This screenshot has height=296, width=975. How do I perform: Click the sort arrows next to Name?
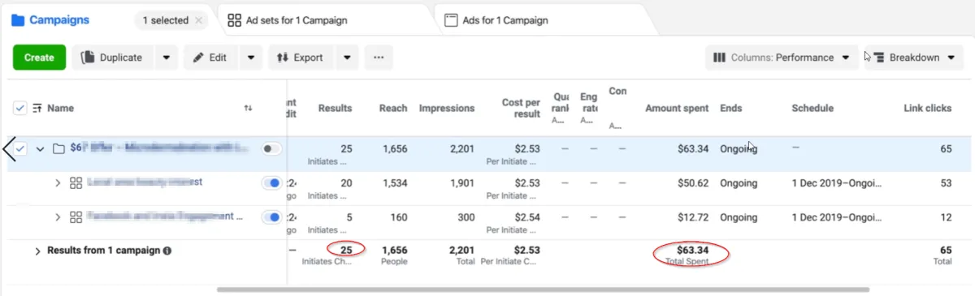248,108
